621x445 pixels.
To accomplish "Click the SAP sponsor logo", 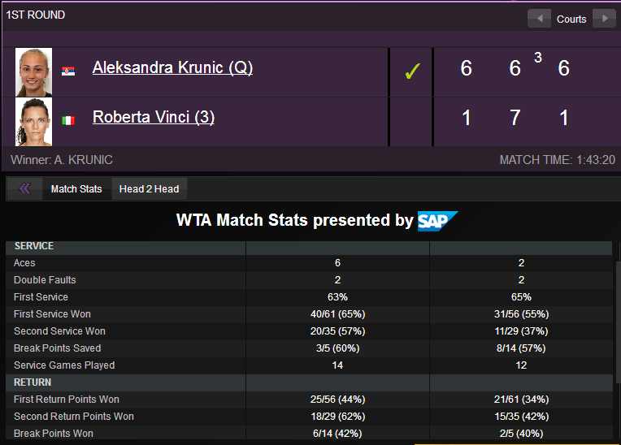I will click(437, 221).
